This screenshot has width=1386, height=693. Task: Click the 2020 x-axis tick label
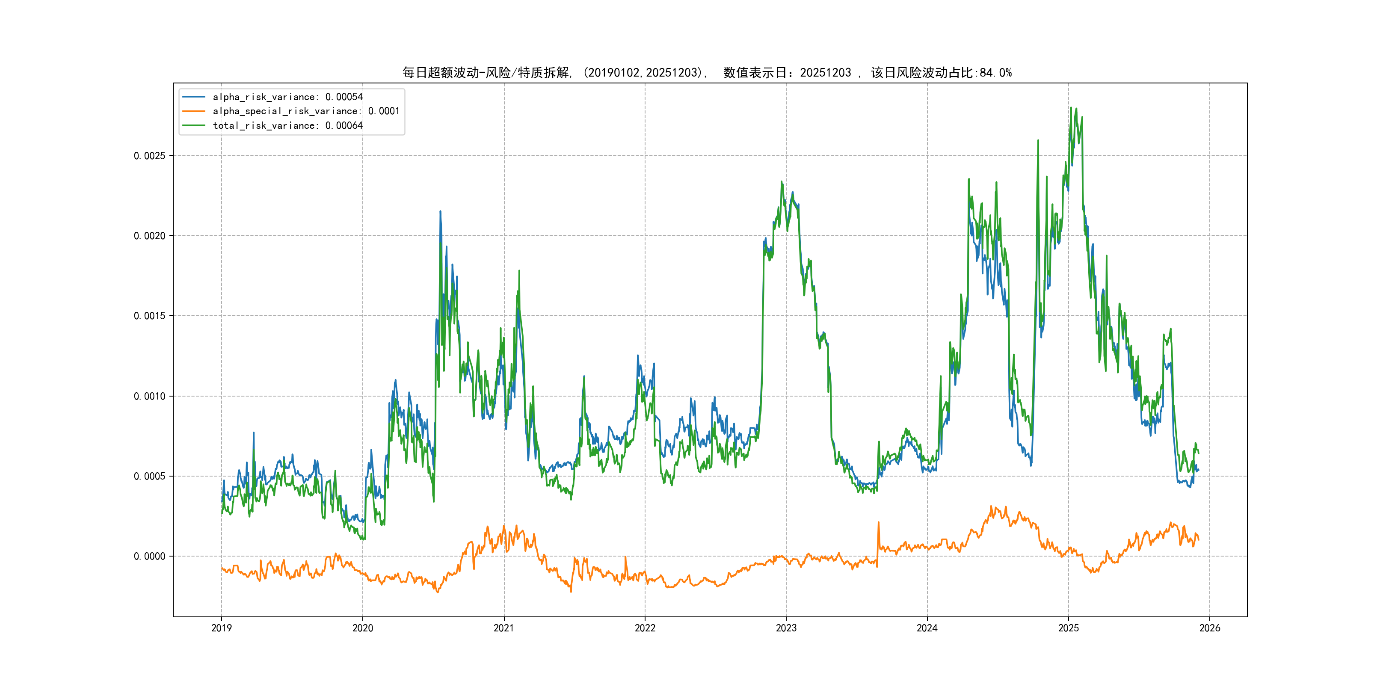[x=363, y=628]
